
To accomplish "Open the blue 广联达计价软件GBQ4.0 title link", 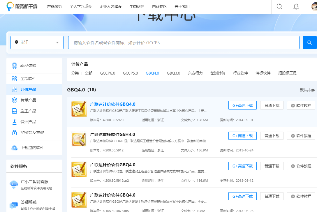I will pyautogui.click(x=112, y=104).
